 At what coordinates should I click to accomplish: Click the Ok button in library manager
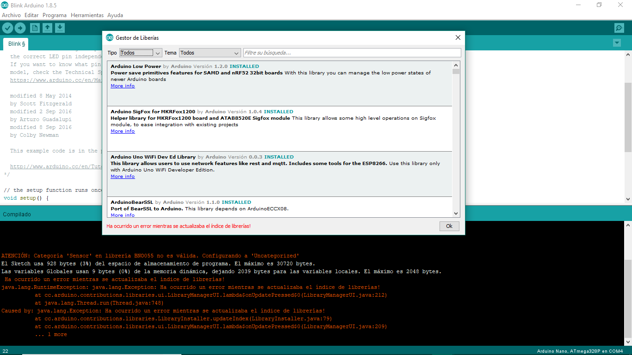point(449,226)
